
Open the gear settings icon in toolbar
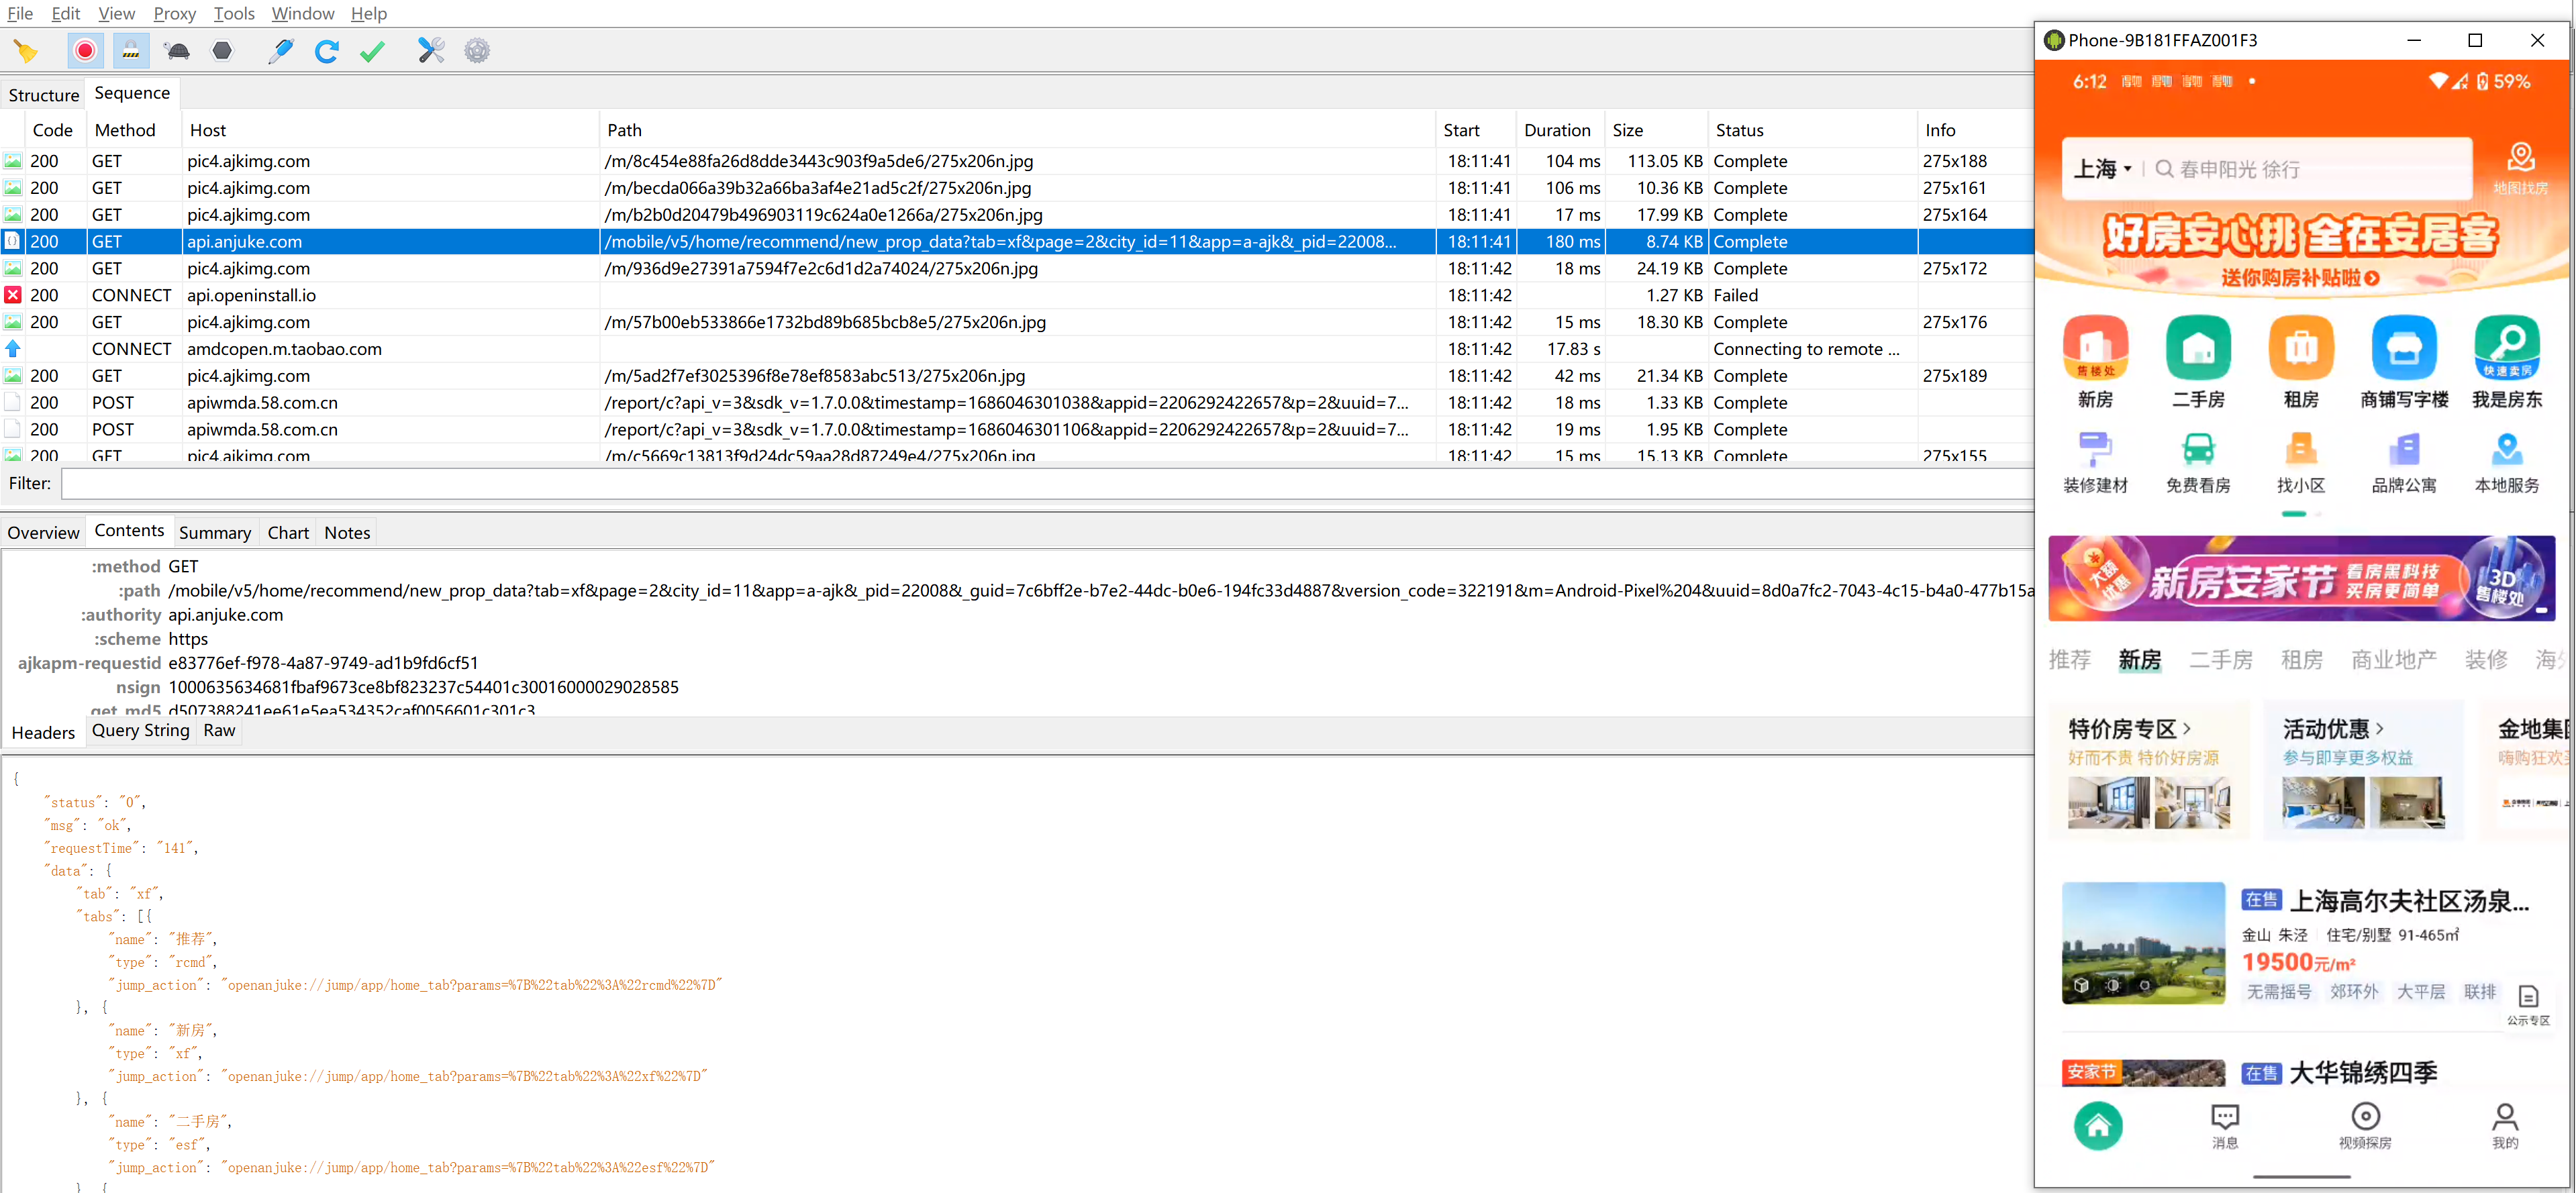[477, 51]
